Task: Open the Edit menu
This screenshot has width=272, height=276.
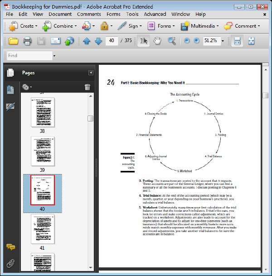Action: pos(23,14)
